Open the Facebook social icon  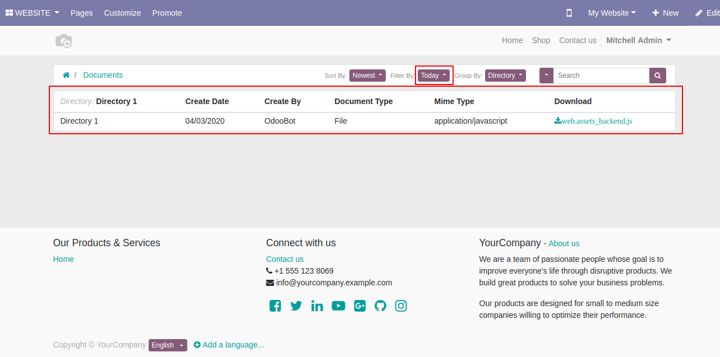[275, 306]
